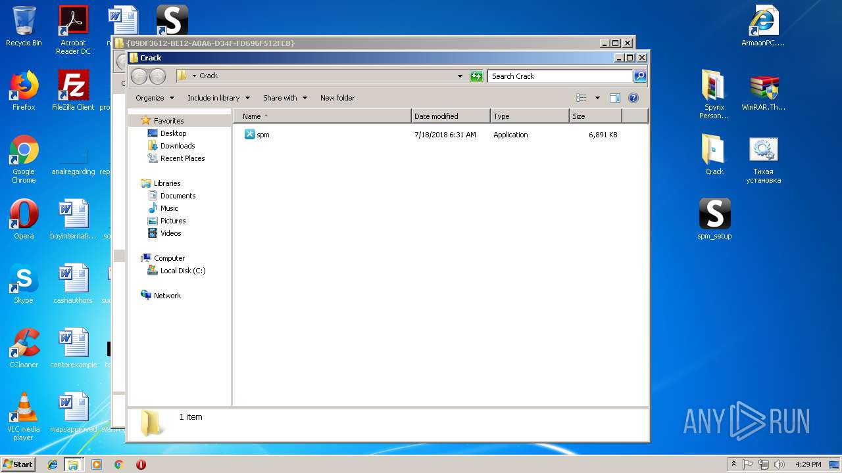Open the Recycle Bin desktop icon

(24, 26)
